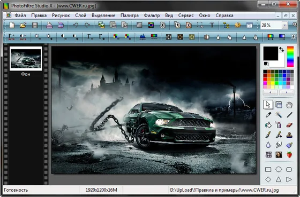The image size is (300, 197).
Task: Save the image with the floppy disk icon
Action: coord(35,25)
